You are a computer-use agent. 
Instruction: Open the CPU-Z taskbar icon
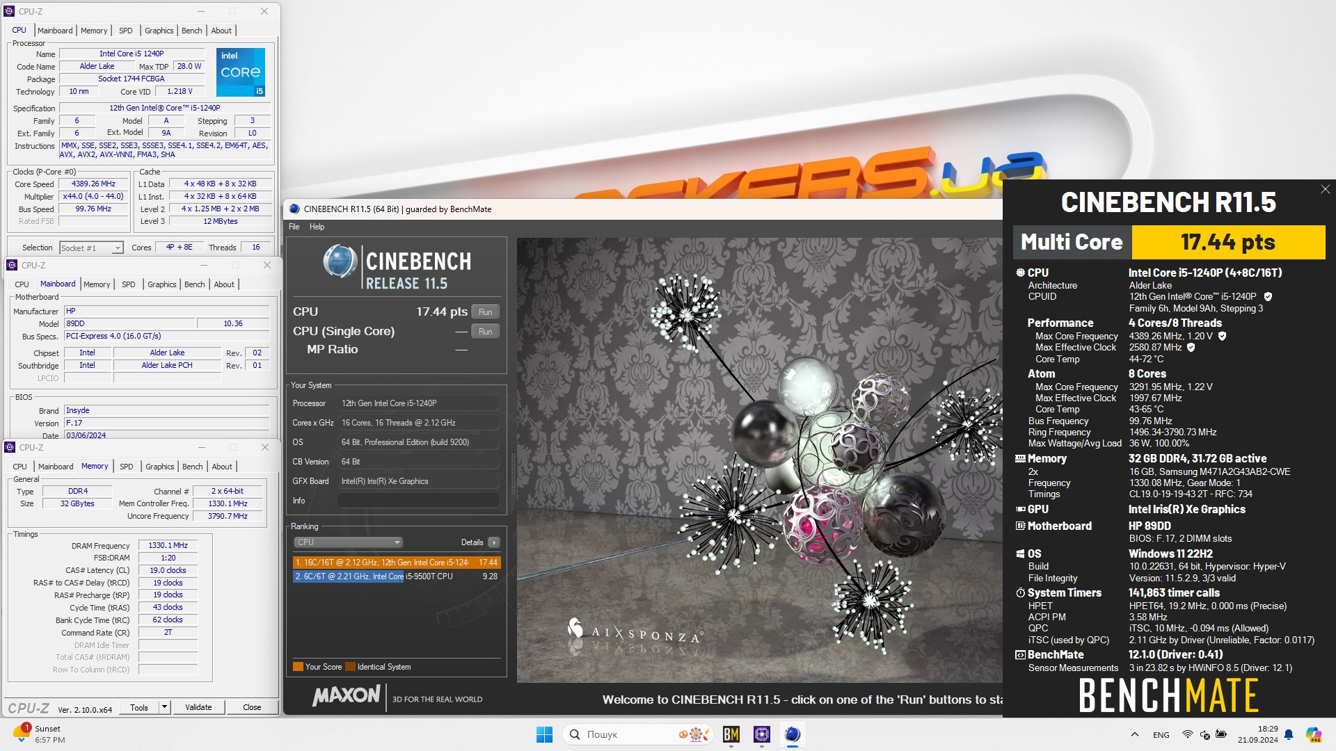762,734
